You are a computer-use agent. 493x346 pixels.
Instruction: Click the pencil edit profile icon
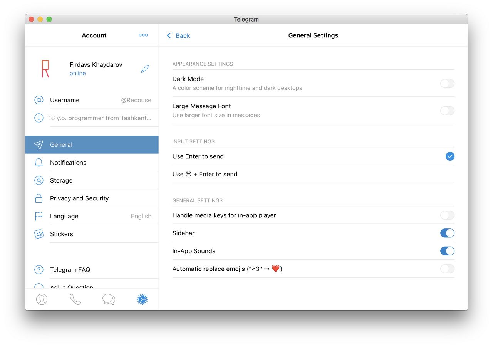(145, 69)
